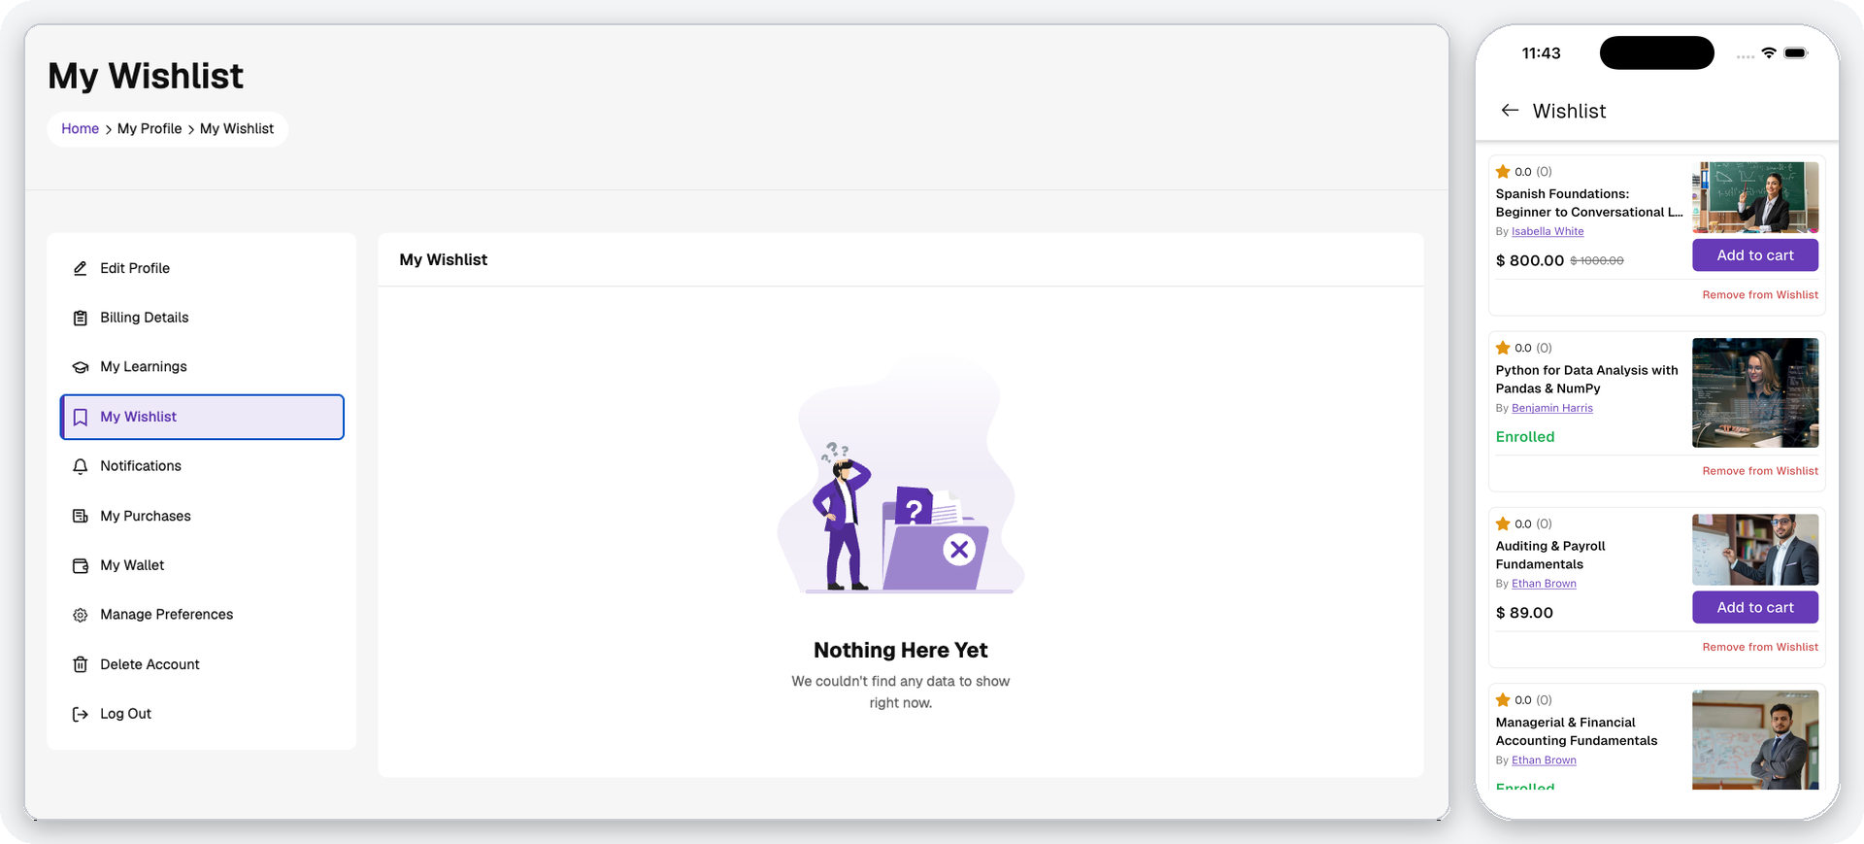Screen dimensions: 1864x844
Task: Open the Managerial & Financial Accounting thumbnail
Action: (1755, 740)
